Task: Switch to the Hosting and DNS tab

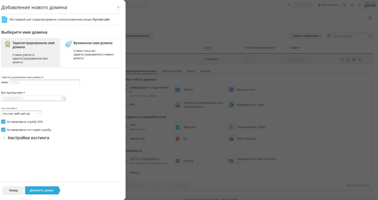Action: tap(172, 71)
